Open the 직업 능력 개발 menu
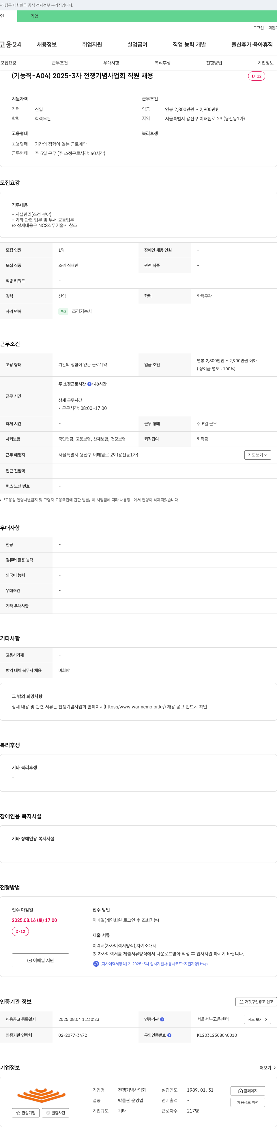Viewport: 277px width, 1127px height. pyautogui.click(x=189, y=45)
